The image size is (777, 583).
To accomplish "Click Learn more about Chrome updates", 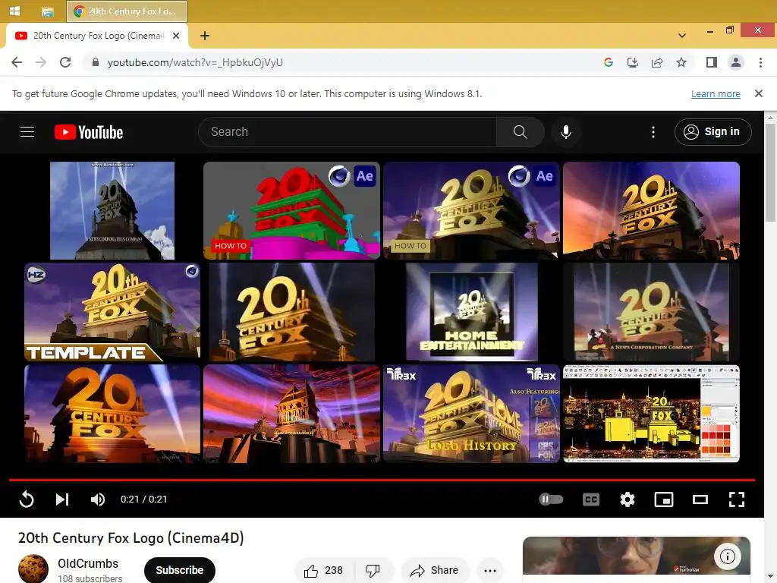I will tap(716, 93).
